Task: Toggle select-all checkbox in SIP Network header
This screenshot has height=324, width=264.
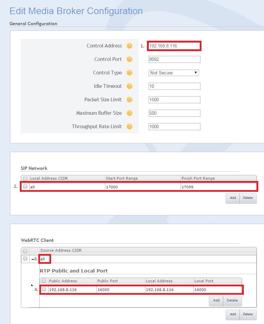Action: click(x=25, y=179)
